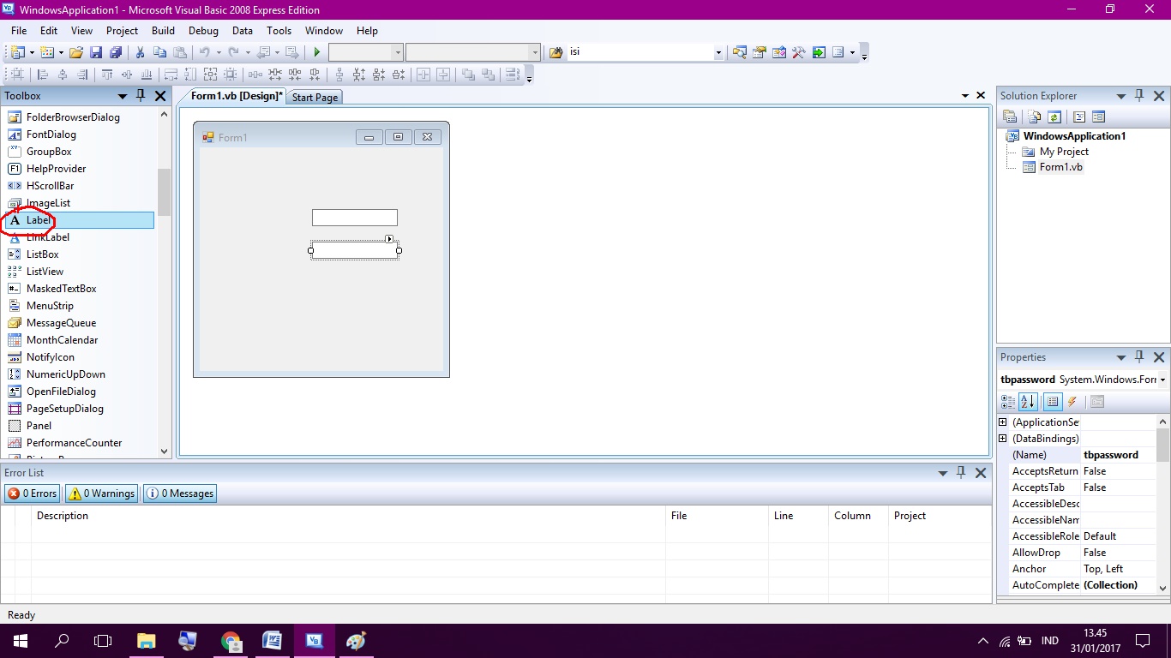
Task: Show Events using the lightning bolt icon
Action: (1072, 401)
